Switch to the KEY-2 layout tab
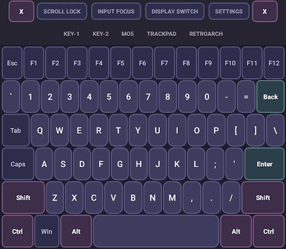Image resolution: width=286 pixels, height=249 pixels. tap(100, 34)
